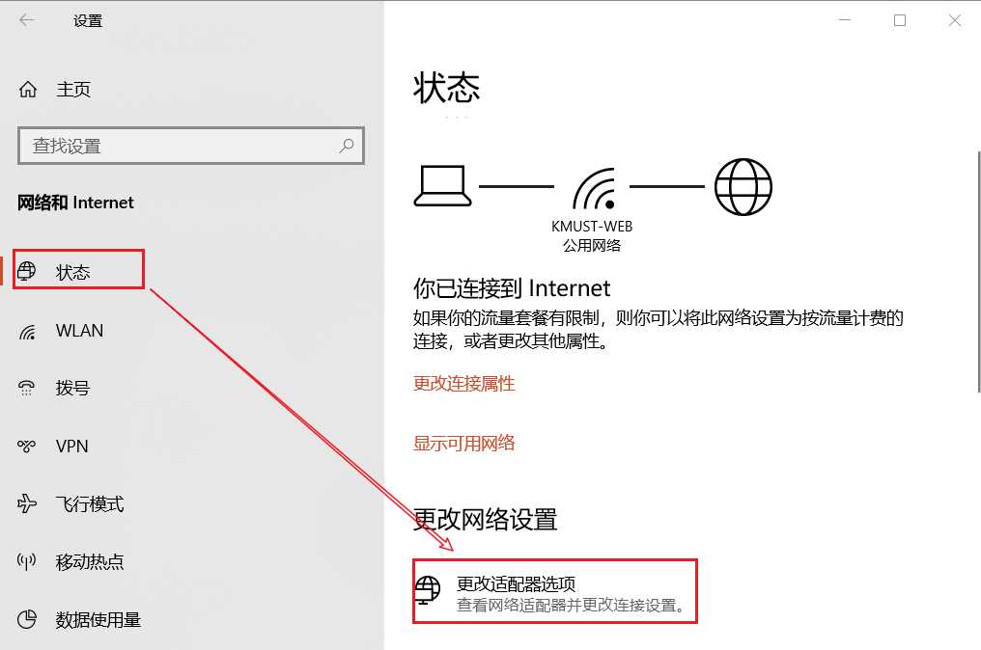The width and height of the screenshot is (981, 650).
Task: Select the 状态 globe icon in sidebar
Action: (x=26, y=271)
